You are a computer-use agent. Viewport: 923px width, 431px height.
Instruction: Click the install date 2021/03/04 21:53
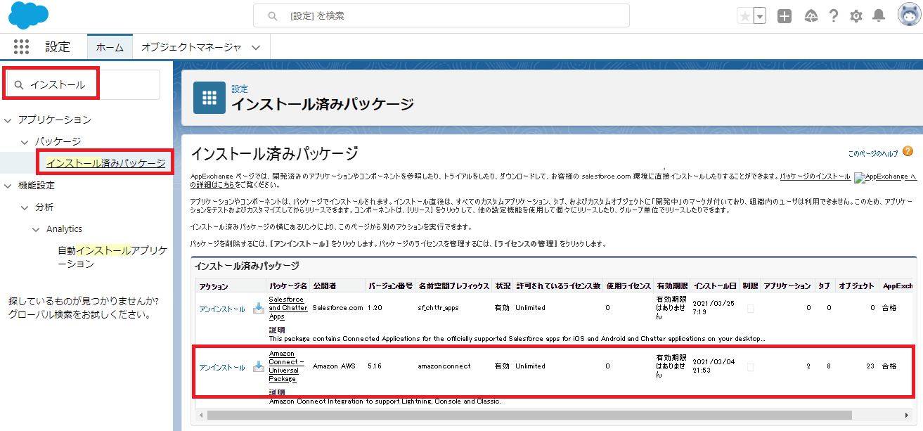(x=712, y=366)
